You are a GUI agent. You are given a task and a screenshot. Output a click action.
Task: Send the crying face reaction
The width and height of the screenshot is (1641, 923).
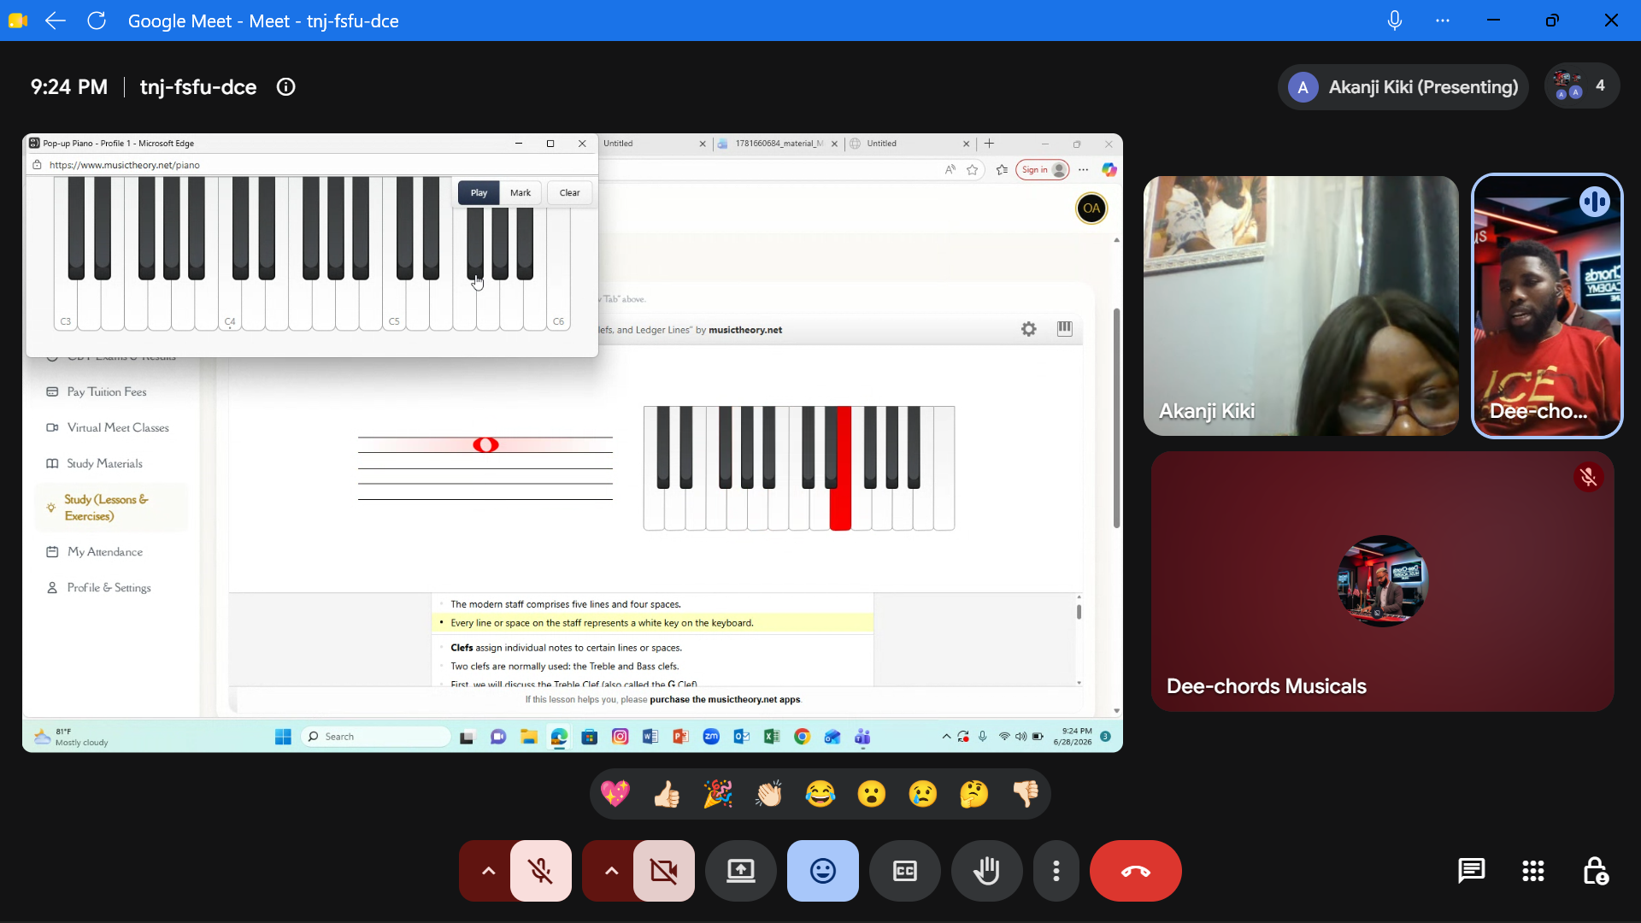(923, 794)
